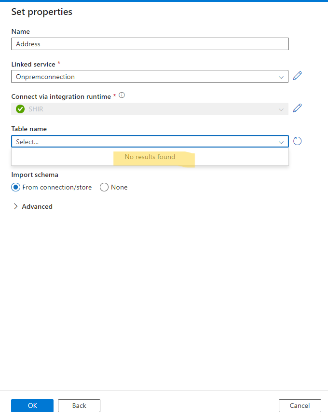Open the Table name dropdown
The height and width of the screenshot is (419, 328).
[145, 142]
